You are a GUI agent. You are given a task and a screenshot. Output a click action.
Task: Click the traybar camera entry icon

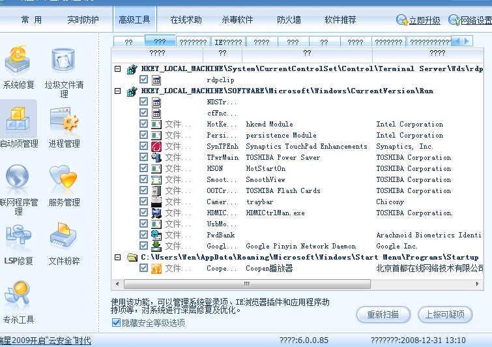(156, 202)
